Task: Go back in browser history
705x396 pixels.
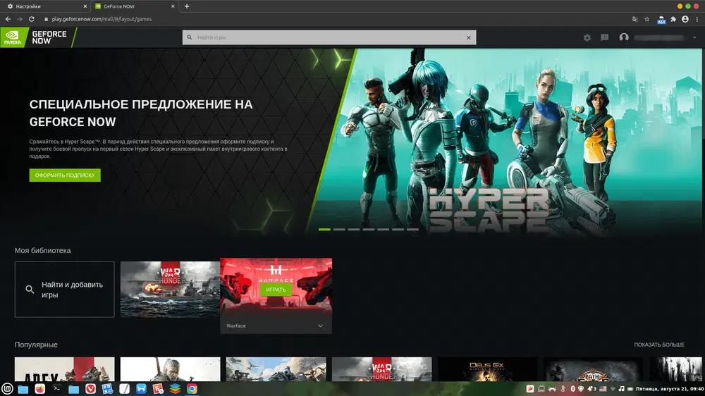Action: 8,19
